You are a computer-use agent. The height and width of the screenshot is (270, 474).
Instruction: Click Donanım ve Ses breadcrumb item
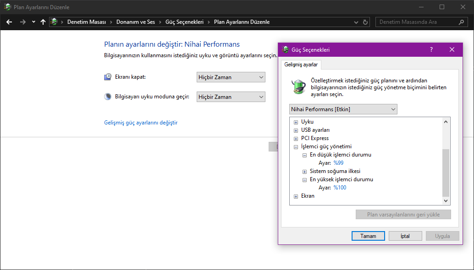tap(136, 22)
